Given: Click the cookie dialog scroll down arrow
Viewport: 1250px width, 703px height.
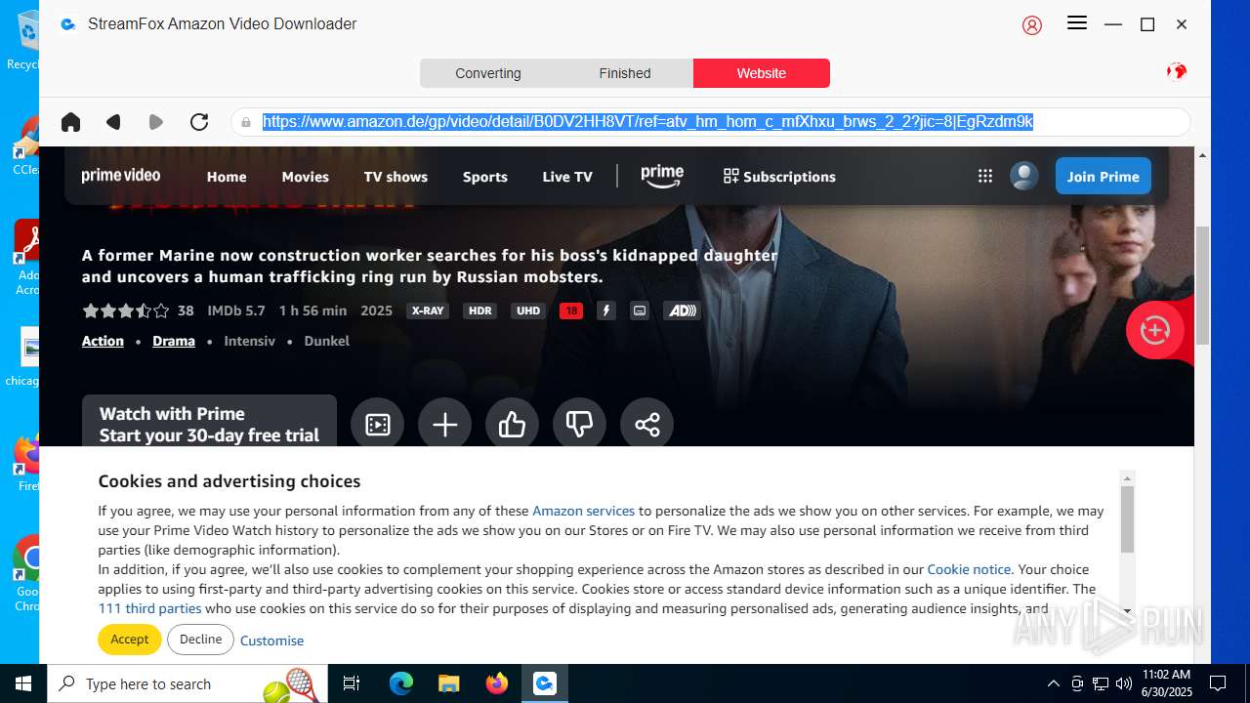Looking at the screenshot, I should coord(1127,611).
